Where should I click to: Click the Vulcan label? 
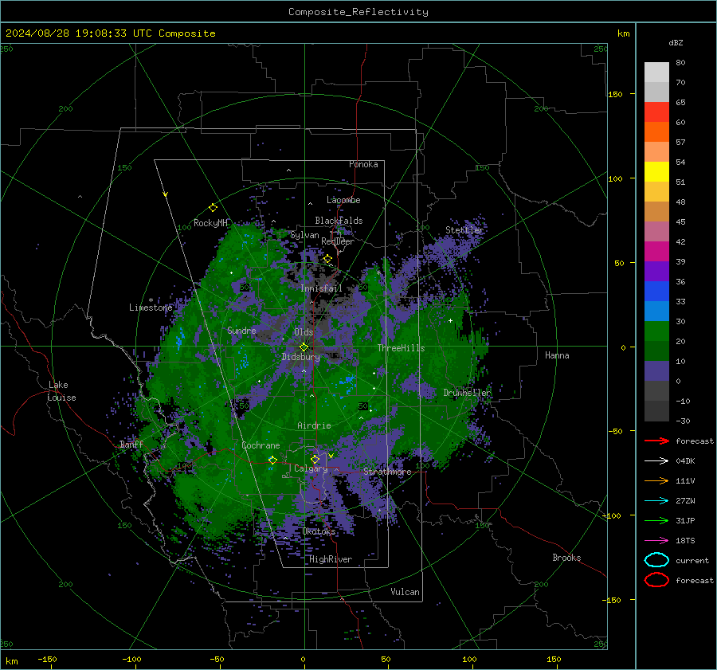(x=405, y=592)
